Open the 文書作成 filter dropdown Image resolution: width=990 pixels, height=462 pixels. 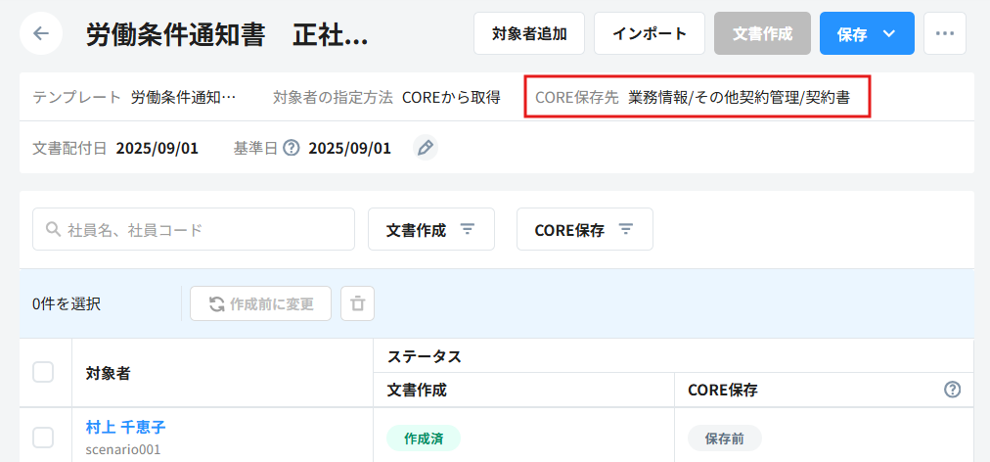[430, 229]
